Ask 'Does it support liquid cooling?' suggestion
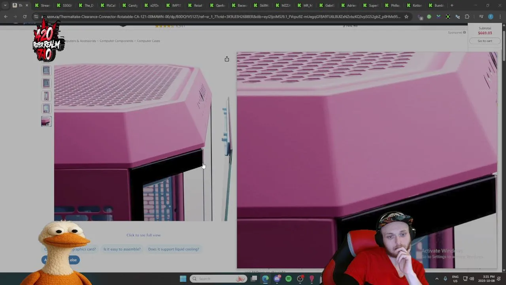 [174, 249]
